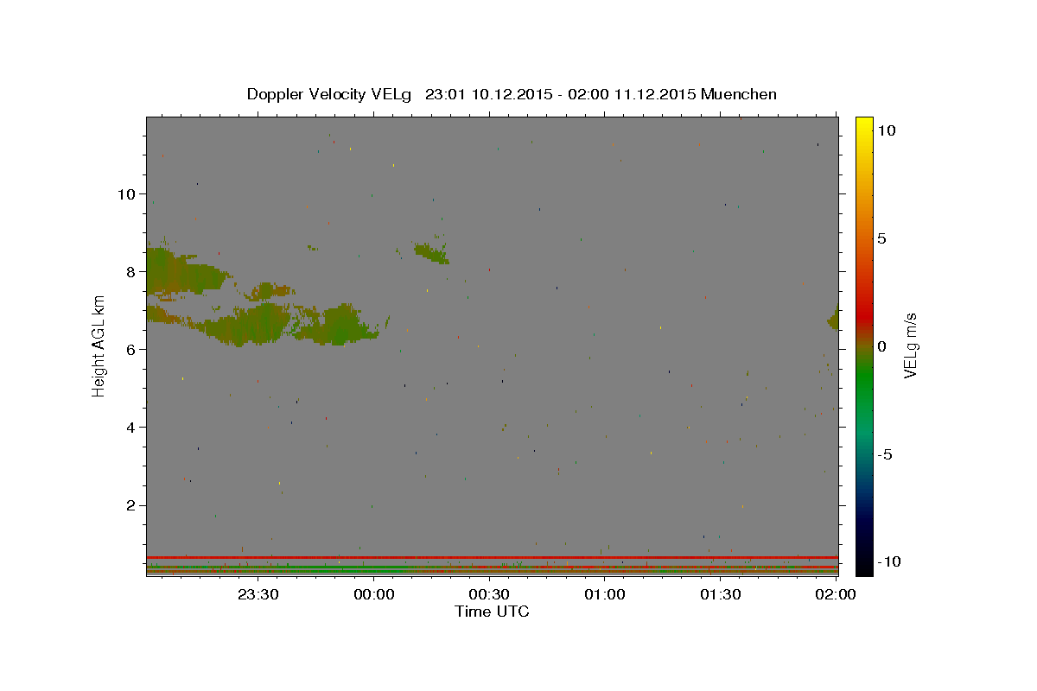Click the colorbar value -5
Image resolution: width=1037 pixels, height=691 pixels.
pyautogui.click(x=884, y=454)
